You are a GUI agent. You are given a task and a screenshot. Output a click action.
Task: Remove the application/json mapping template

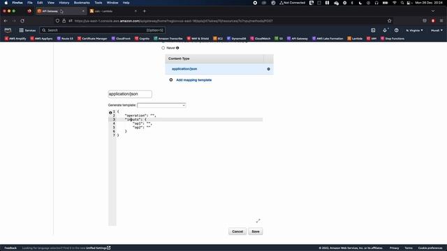[268, 69]
